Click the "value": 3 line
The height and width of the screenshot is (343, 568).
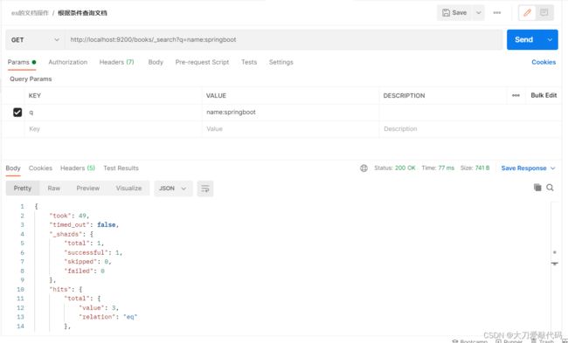(x=99, y=308)
